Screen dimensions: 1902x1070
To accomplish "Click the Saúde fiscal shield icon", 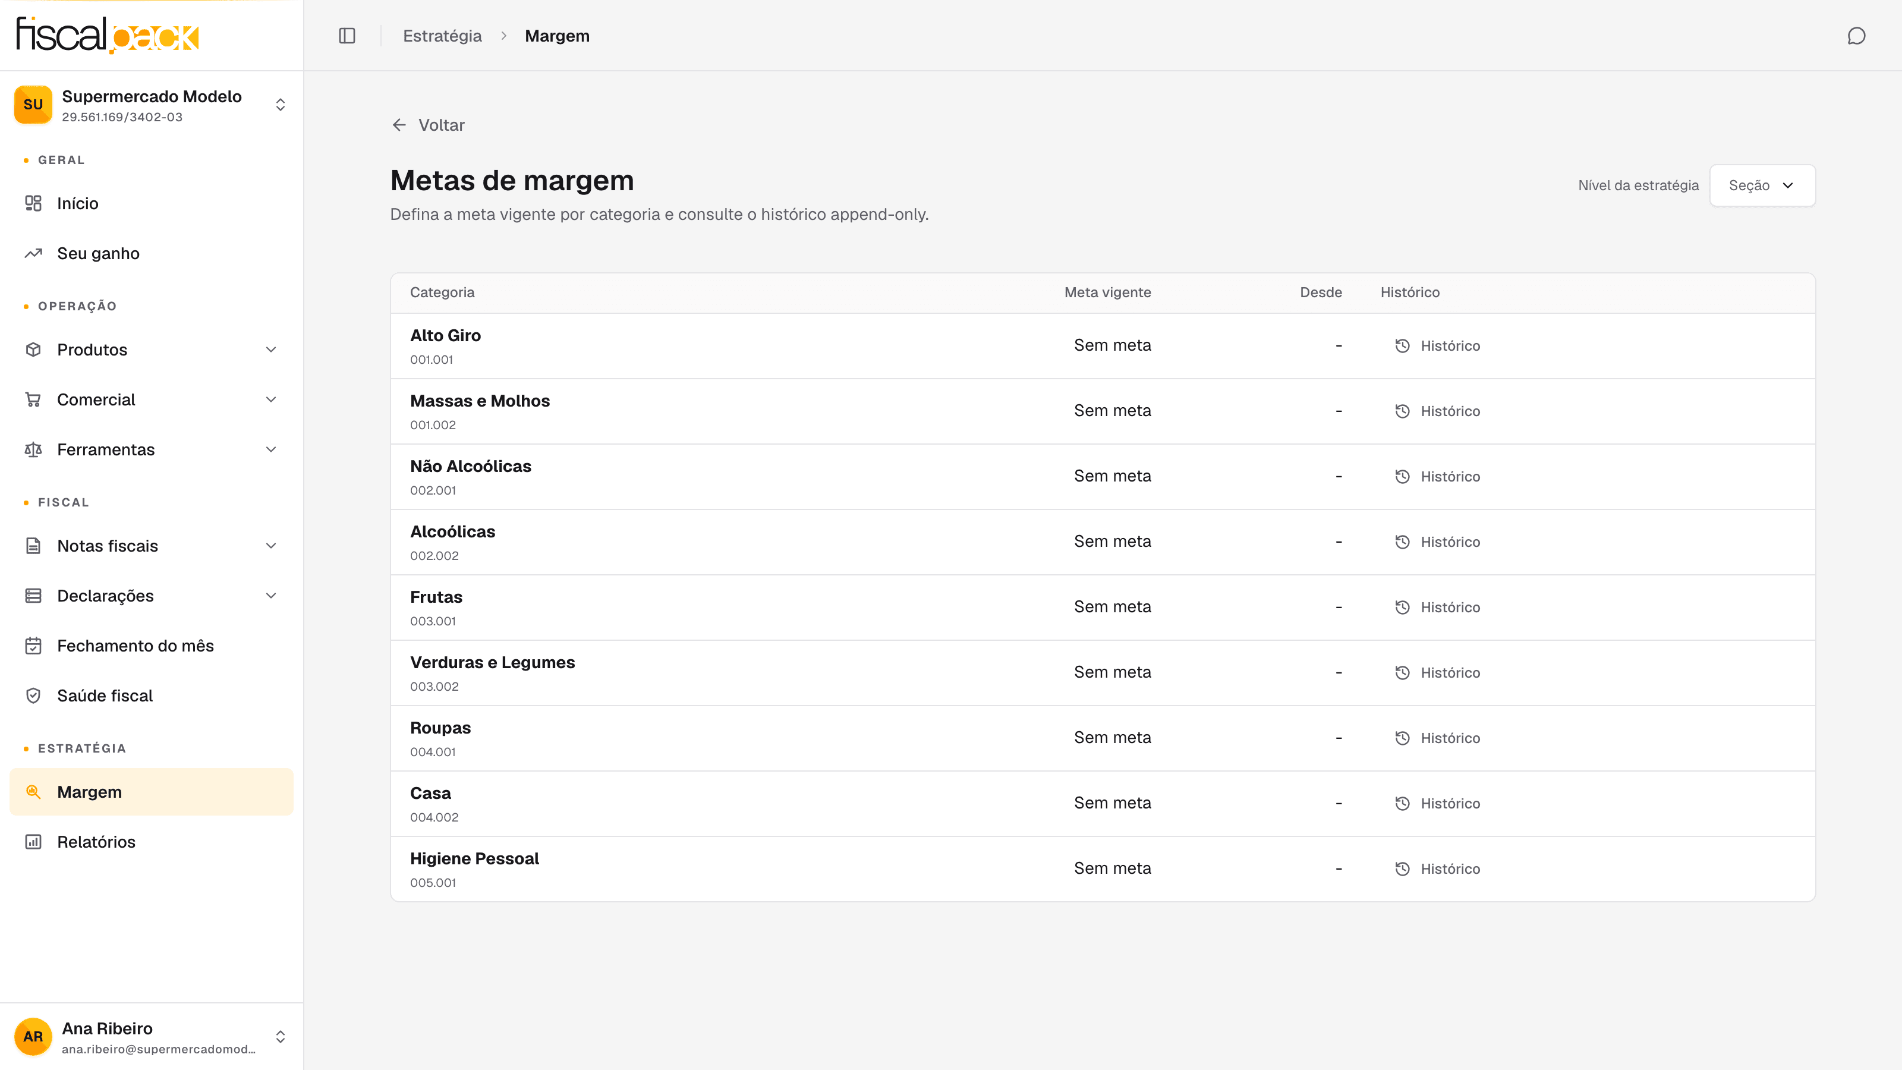I will coord(33,695).
